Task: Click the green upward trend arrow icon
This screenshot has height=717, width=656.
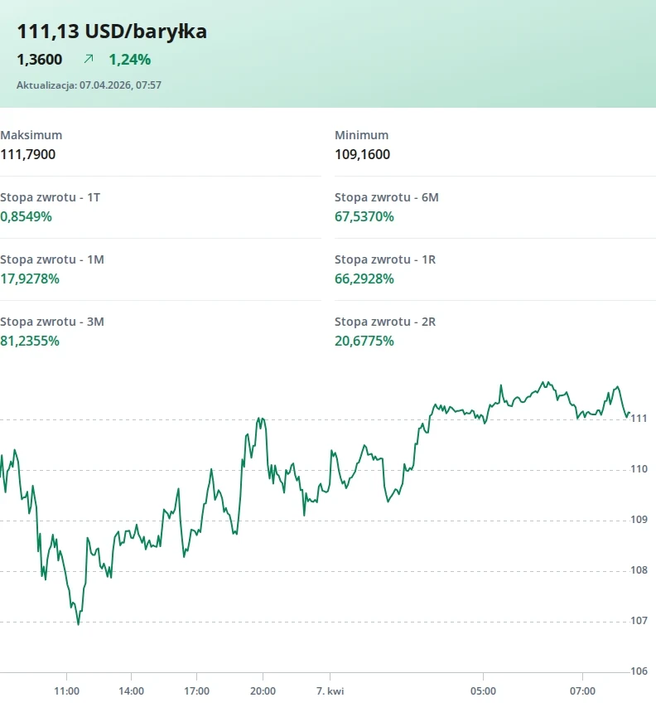Action: coord(89,59)
